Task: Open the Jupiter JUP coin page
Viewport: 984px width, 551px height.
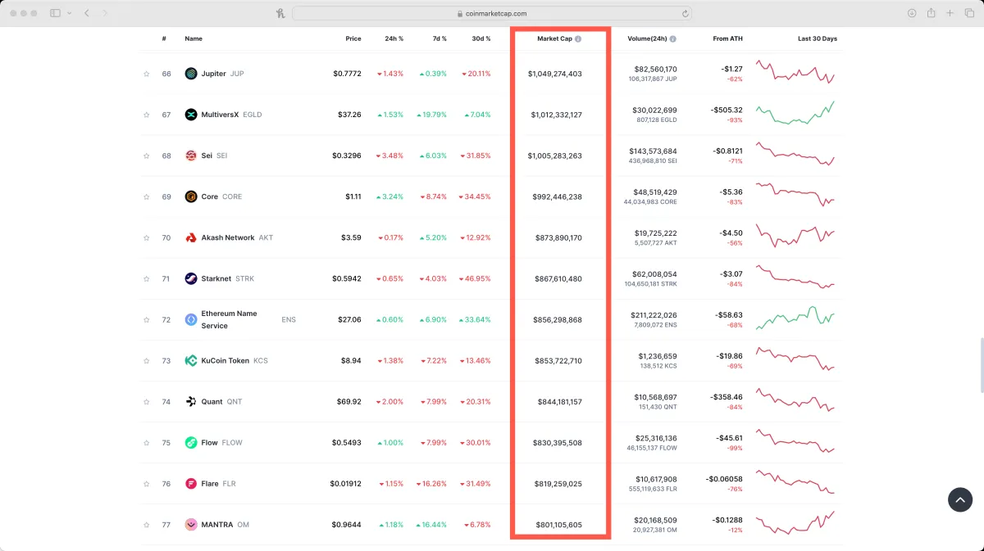Action: (223, 74)
